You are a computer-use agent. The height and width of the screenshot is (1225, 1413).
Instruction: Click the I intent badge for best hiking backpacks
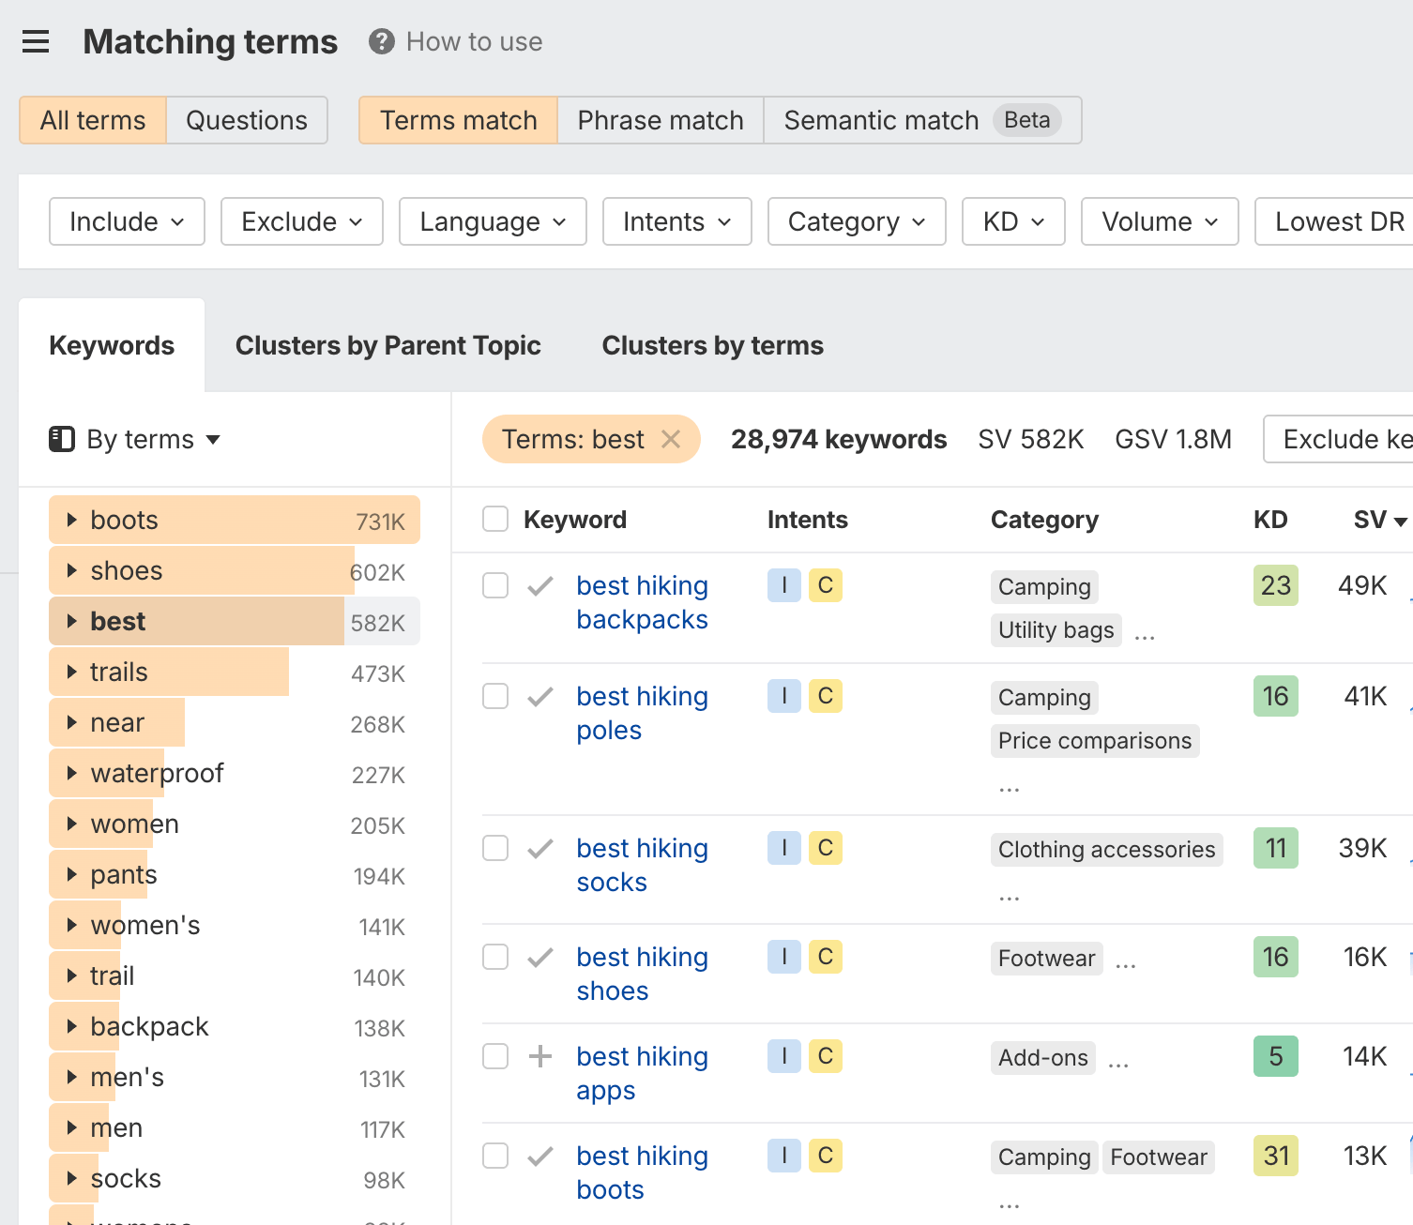pos(784,585)
